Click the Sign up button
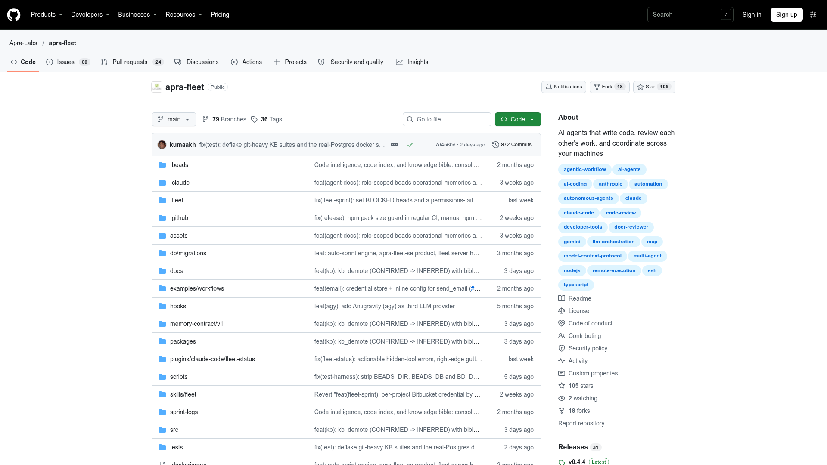The image size is (827, 465). [787, 15]
